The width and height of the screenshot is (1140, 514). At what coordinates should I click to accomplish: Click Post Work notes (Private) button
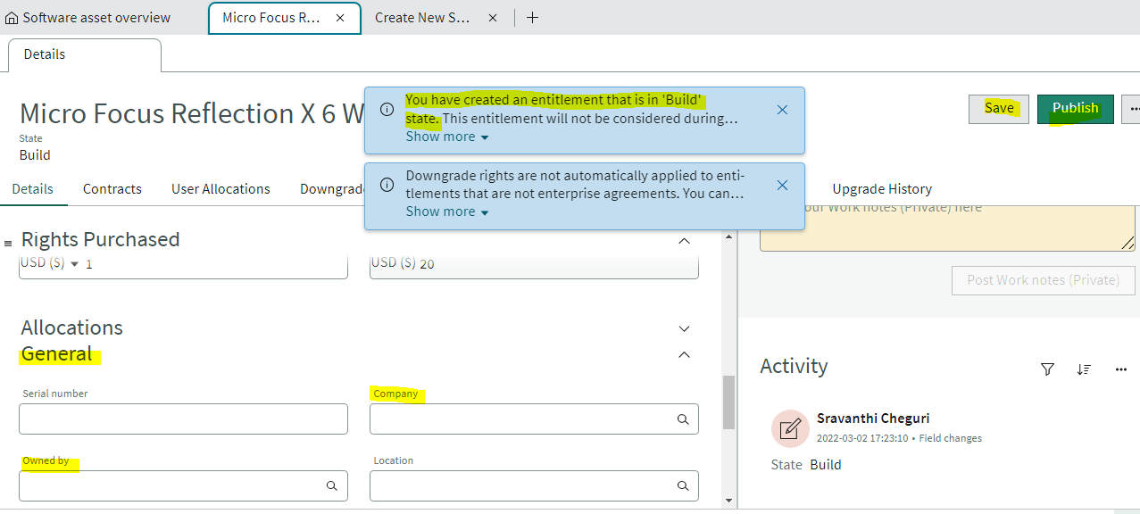[x=1044, y=280]
